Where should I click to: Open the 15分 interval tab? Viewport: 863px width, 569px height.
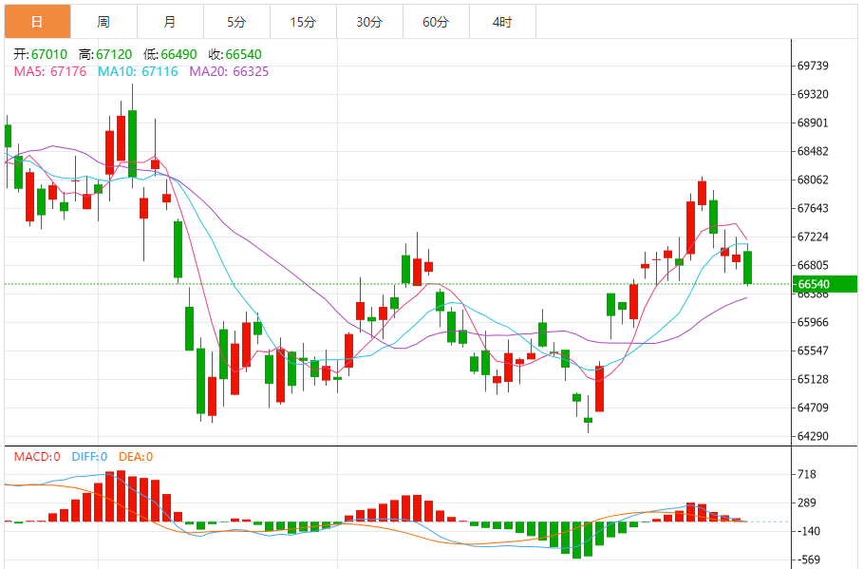pos(303,22)
